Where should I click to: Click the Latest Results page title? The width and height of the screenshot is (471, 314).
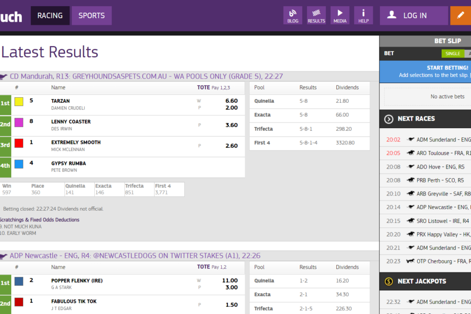coord(50,52)
